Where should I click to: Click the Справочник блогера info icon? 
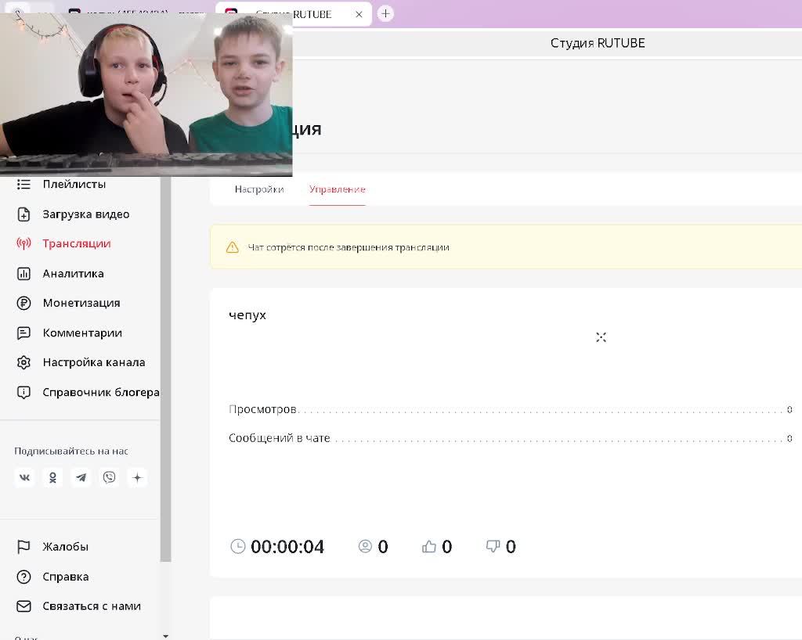[x=23, y=392]
